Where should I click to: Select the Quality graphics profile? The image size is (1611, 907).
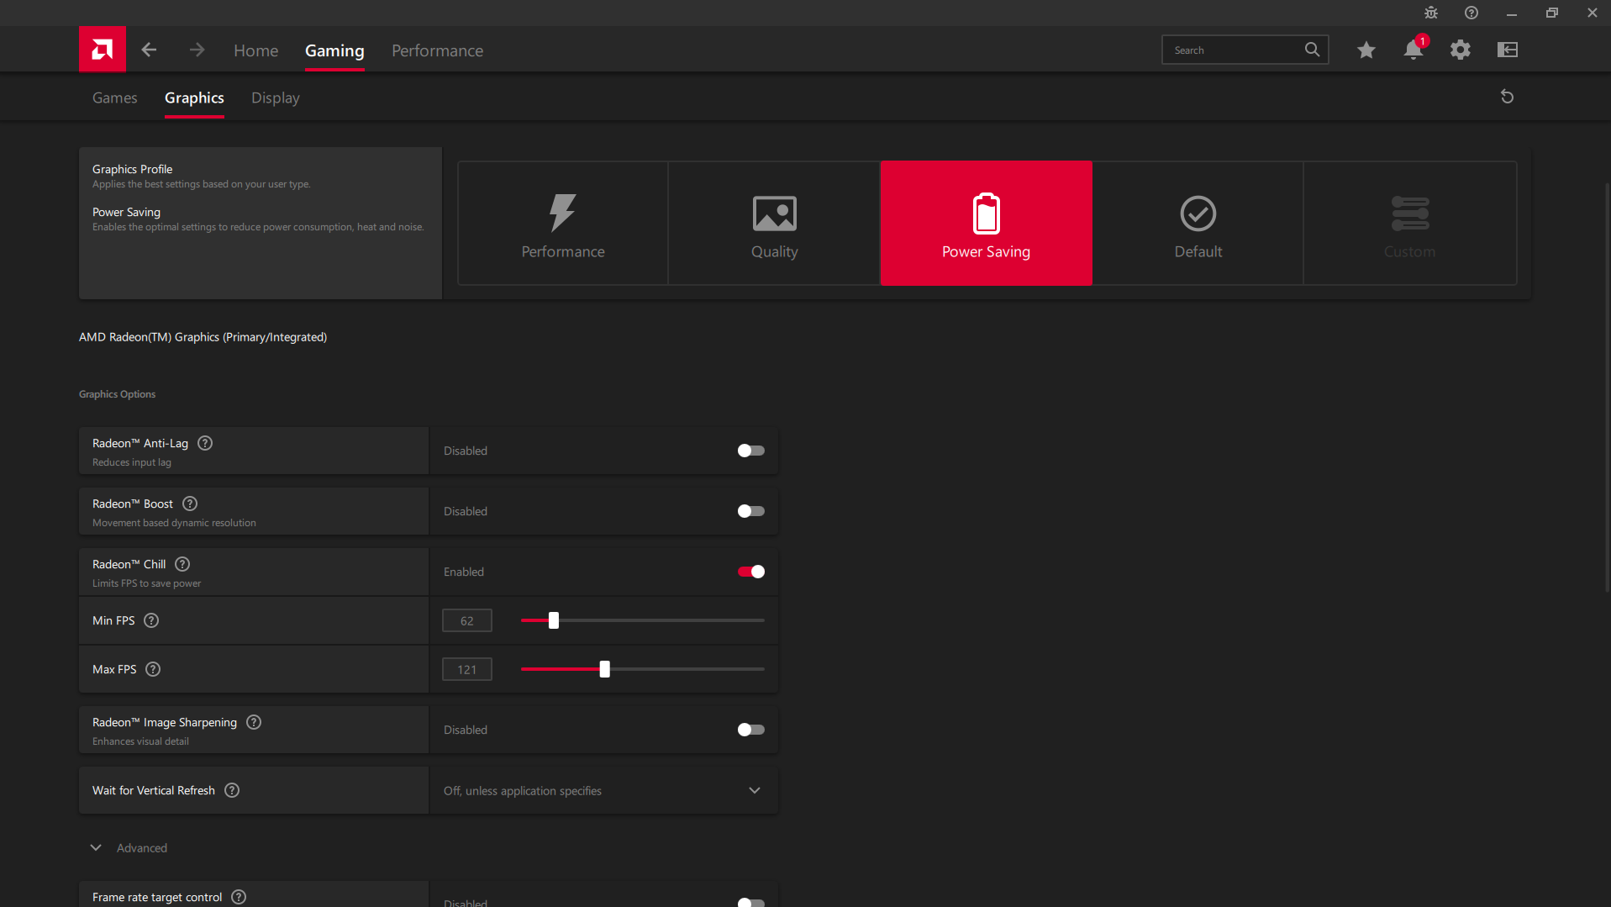[775, 224]
